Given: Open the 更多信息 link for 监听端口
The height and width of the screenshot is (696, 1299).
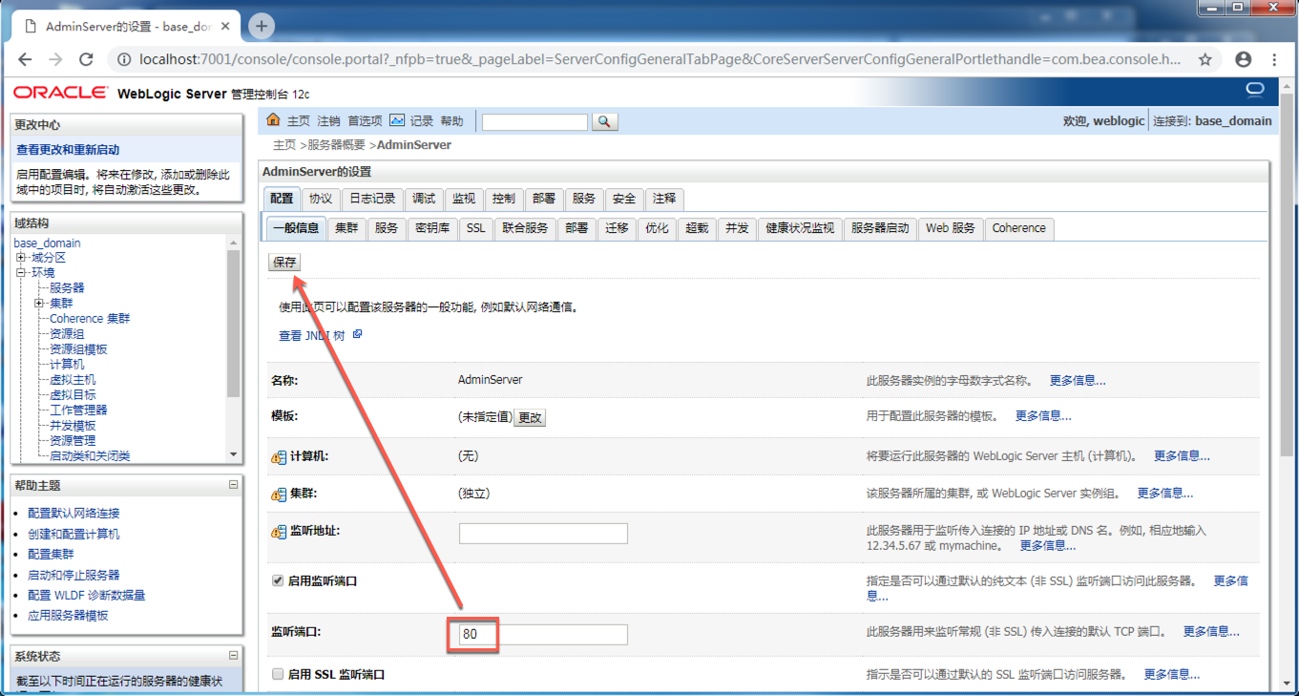Looking at the screenshot, I should (1211, 632).
